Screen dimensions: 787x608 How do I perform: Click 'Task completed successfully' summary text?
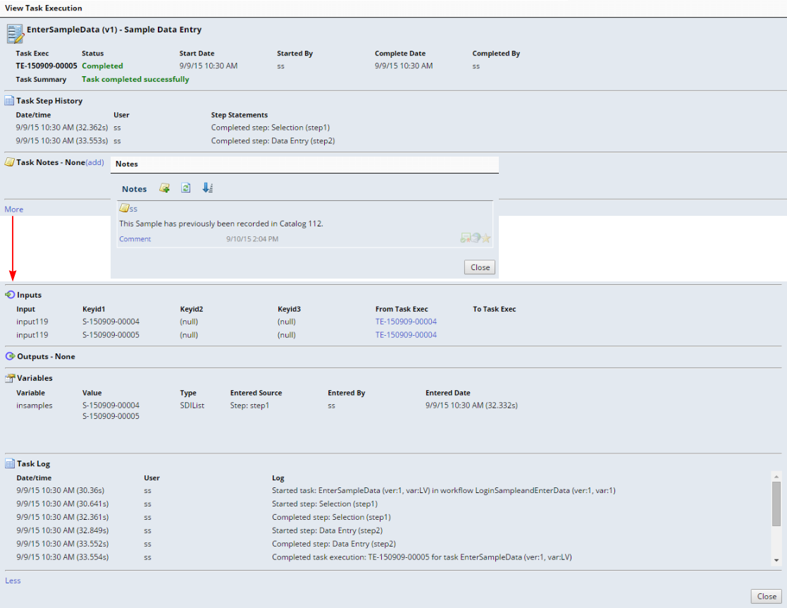(135, 79)
